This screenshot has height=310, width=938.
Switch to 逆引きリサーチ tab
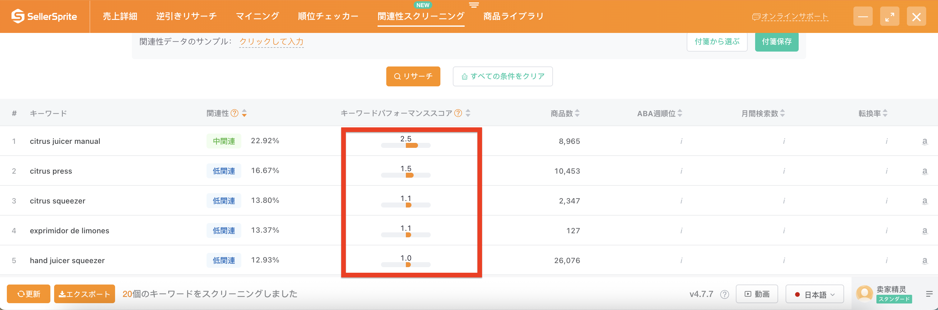pyautogui.click(x=186, y=16)
